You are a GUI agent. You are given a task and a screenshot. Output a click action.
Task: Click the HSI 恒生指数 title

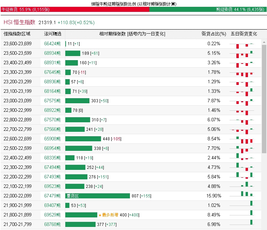[19, 22]
